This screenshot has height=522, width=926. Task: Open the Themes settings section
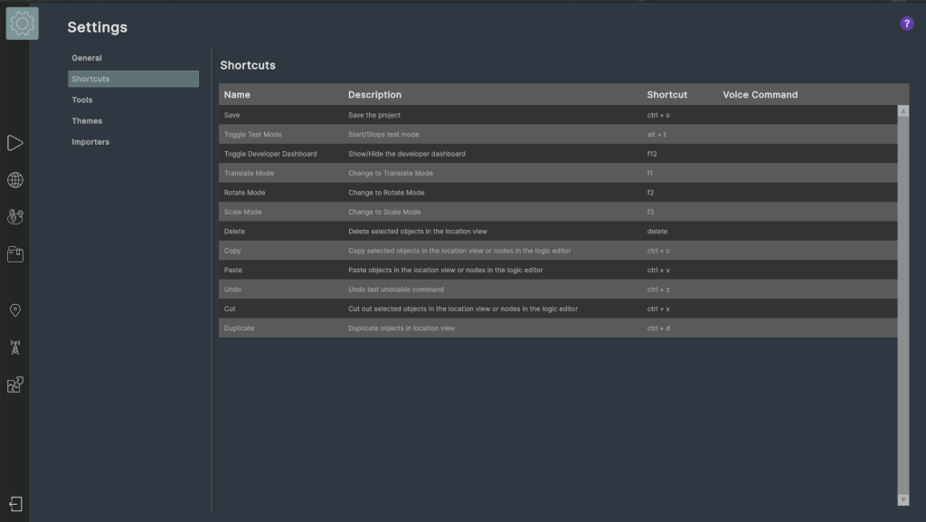click(x=87, y=121)
